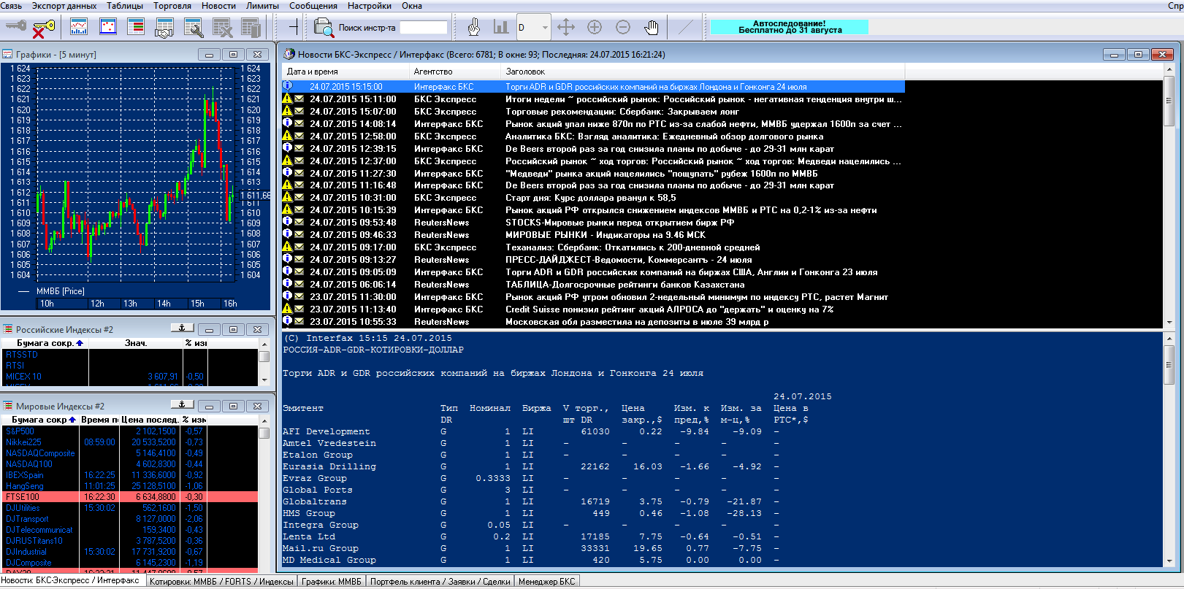Click the Поиск инстр-та search field
Viewport: 1184px width, 589px height.
pyautogui.click(x=424, y=28)
